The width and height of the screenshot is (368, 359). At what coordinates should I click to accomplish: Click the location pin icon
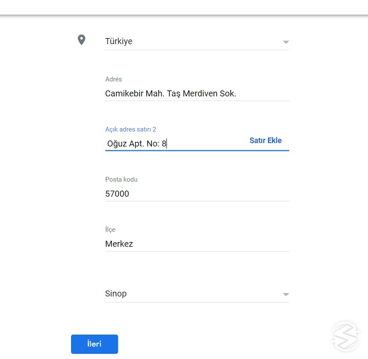click(81, 39)
